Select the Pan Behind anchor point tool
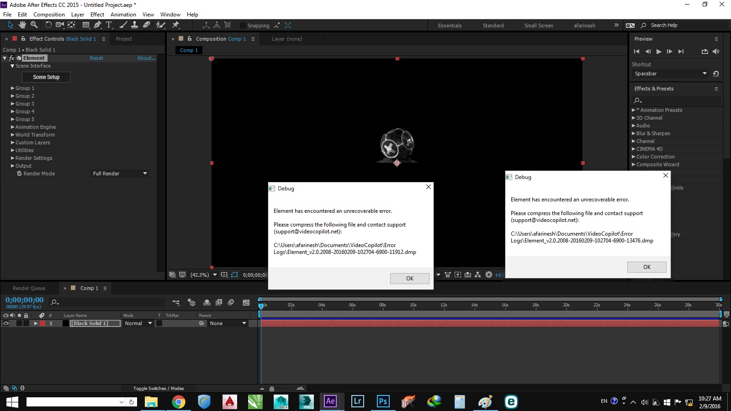 pyautogui.click(x=72, y=25)
